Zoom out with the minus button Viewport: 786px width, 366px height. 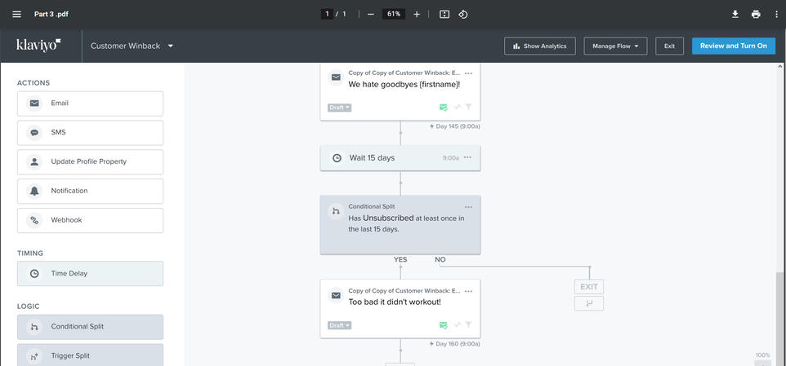click(371, 14)
